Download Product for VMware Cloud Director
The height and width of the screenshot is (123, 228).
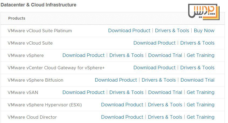coord(122,117)
